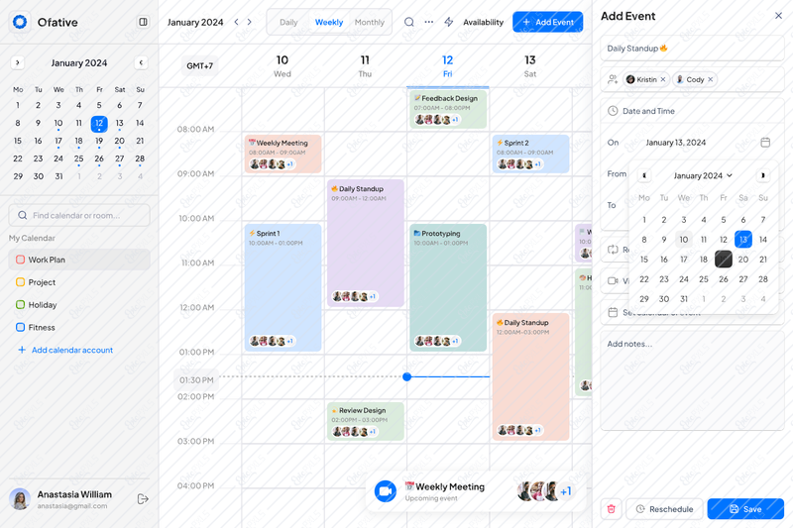Open the Review Design event
793x528 pixels.
pos(366,421)
